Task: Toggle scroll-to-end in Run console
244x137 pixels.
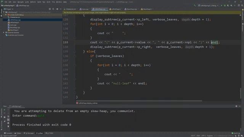Action: (8, 120)
